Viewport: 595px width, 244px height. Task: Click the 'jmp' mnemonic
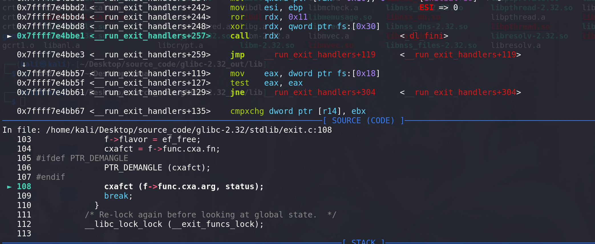(237, 55)
